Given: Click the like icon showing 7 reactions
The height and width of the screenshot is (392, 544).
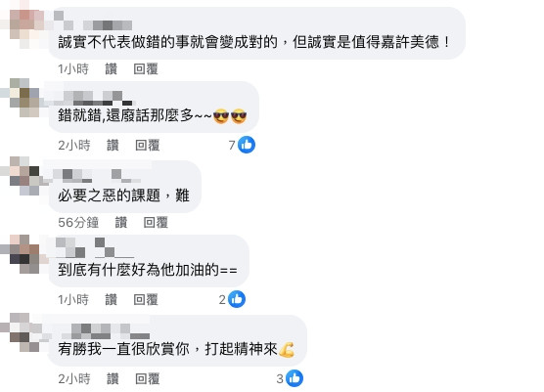Looking at the screenshot, I should click(x=247, y=145).
